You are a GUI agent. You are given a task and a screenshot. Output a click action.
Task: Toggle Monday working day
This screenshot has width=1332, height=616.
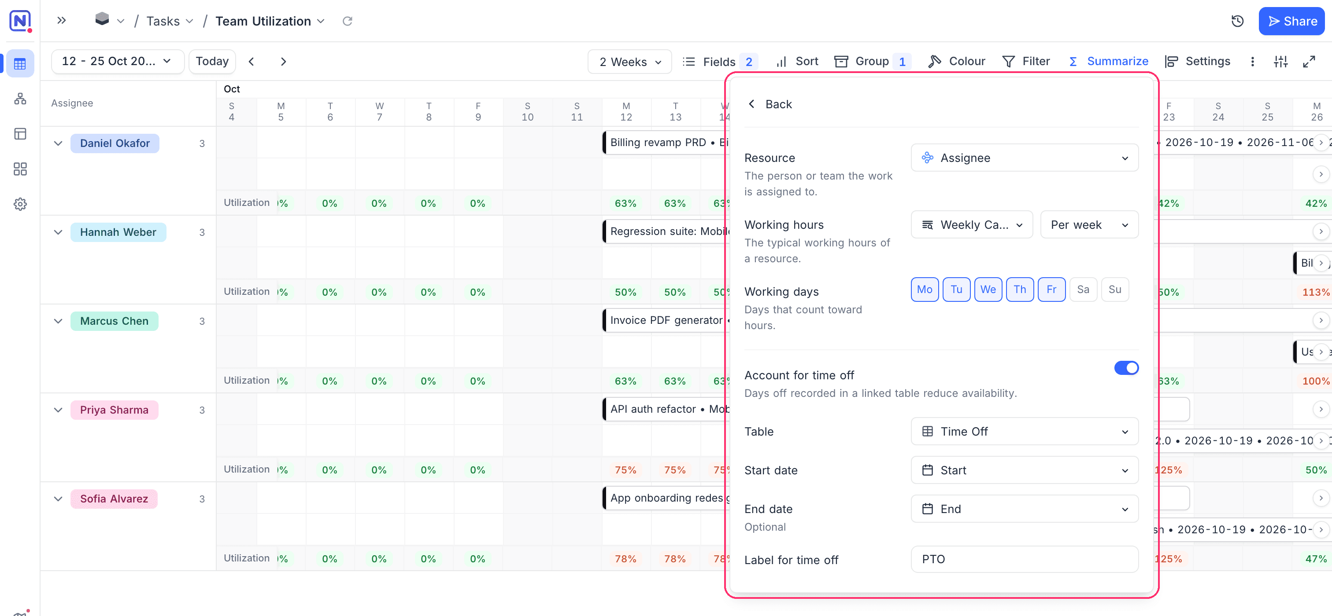pos(924,289)
